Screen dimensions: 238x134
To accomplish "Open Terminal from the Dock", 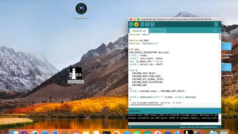I will point(106,133).
